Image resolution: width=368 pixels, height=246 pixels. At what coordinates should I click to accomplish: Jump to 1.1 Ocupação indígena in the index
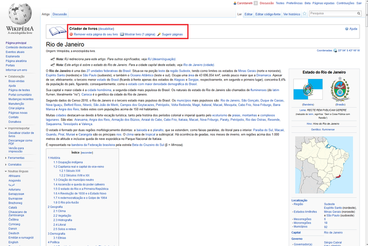pos(68,162)
